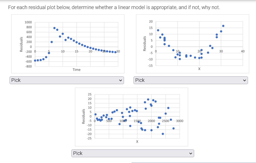Image resolution: width=256 pixels, height=163 pixels.
Task: Open the Pick dropdown under the U-shaped residual plot
Action: click(x=190, y=80)
